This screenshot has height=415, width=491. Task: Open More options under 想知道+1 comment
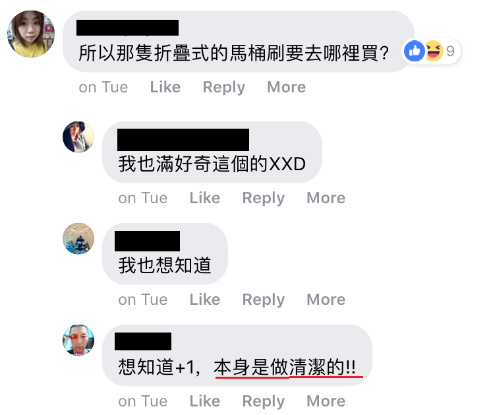coord(326,401)
